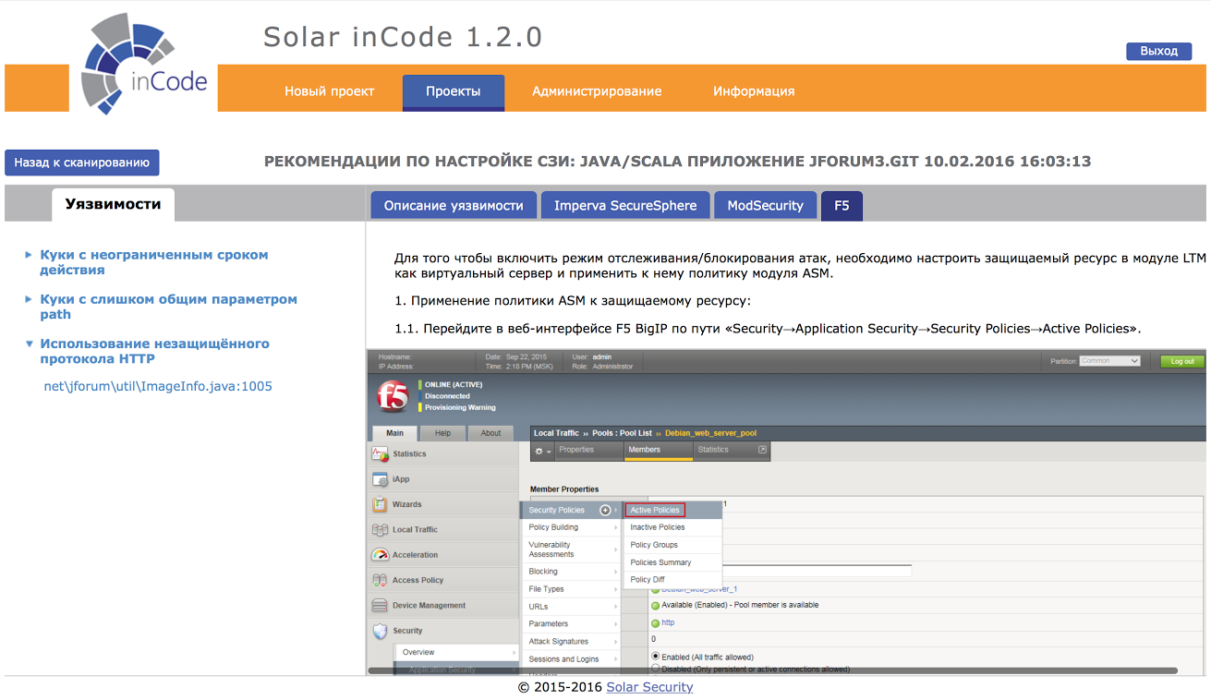
Task: Go to the Проекты navigation tab
Action: [454, 91]
